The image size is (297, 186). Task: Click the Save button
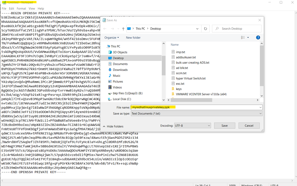point(224,125)
